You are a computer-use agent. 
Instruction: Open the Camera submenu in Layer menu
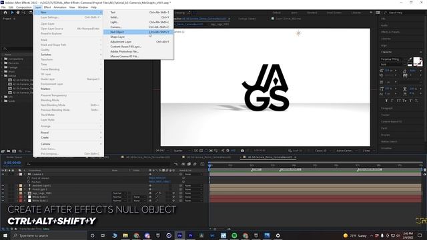(x=69, y=144)
